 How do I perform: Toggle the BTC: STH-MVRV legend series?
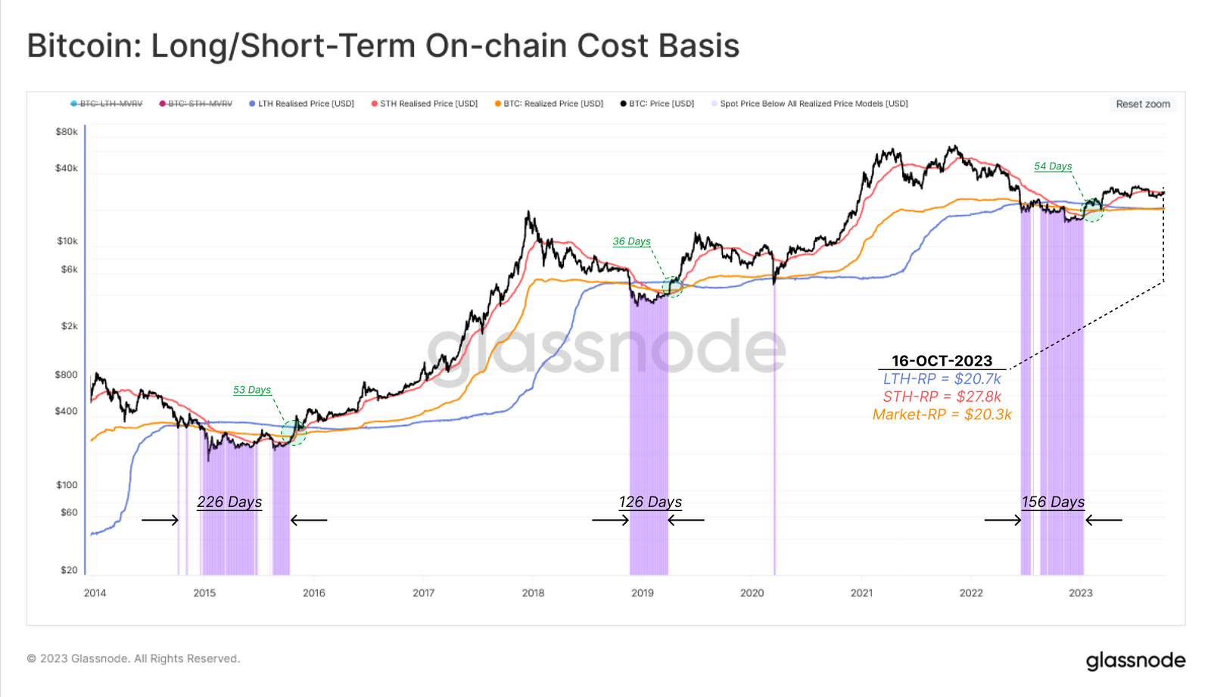(195, 104)
